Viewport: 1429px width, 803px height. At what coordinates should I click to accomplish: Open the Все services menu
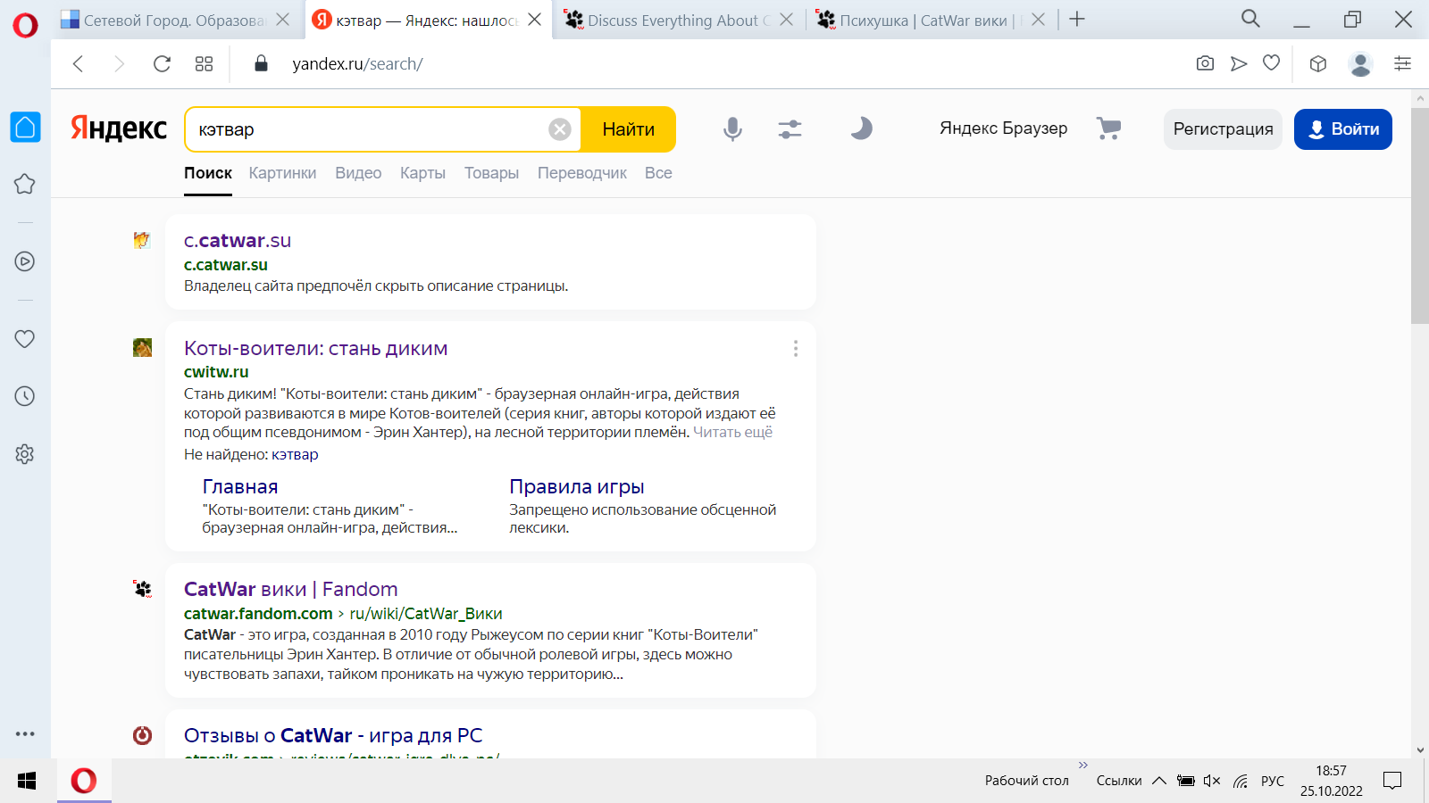pos(658,173)
